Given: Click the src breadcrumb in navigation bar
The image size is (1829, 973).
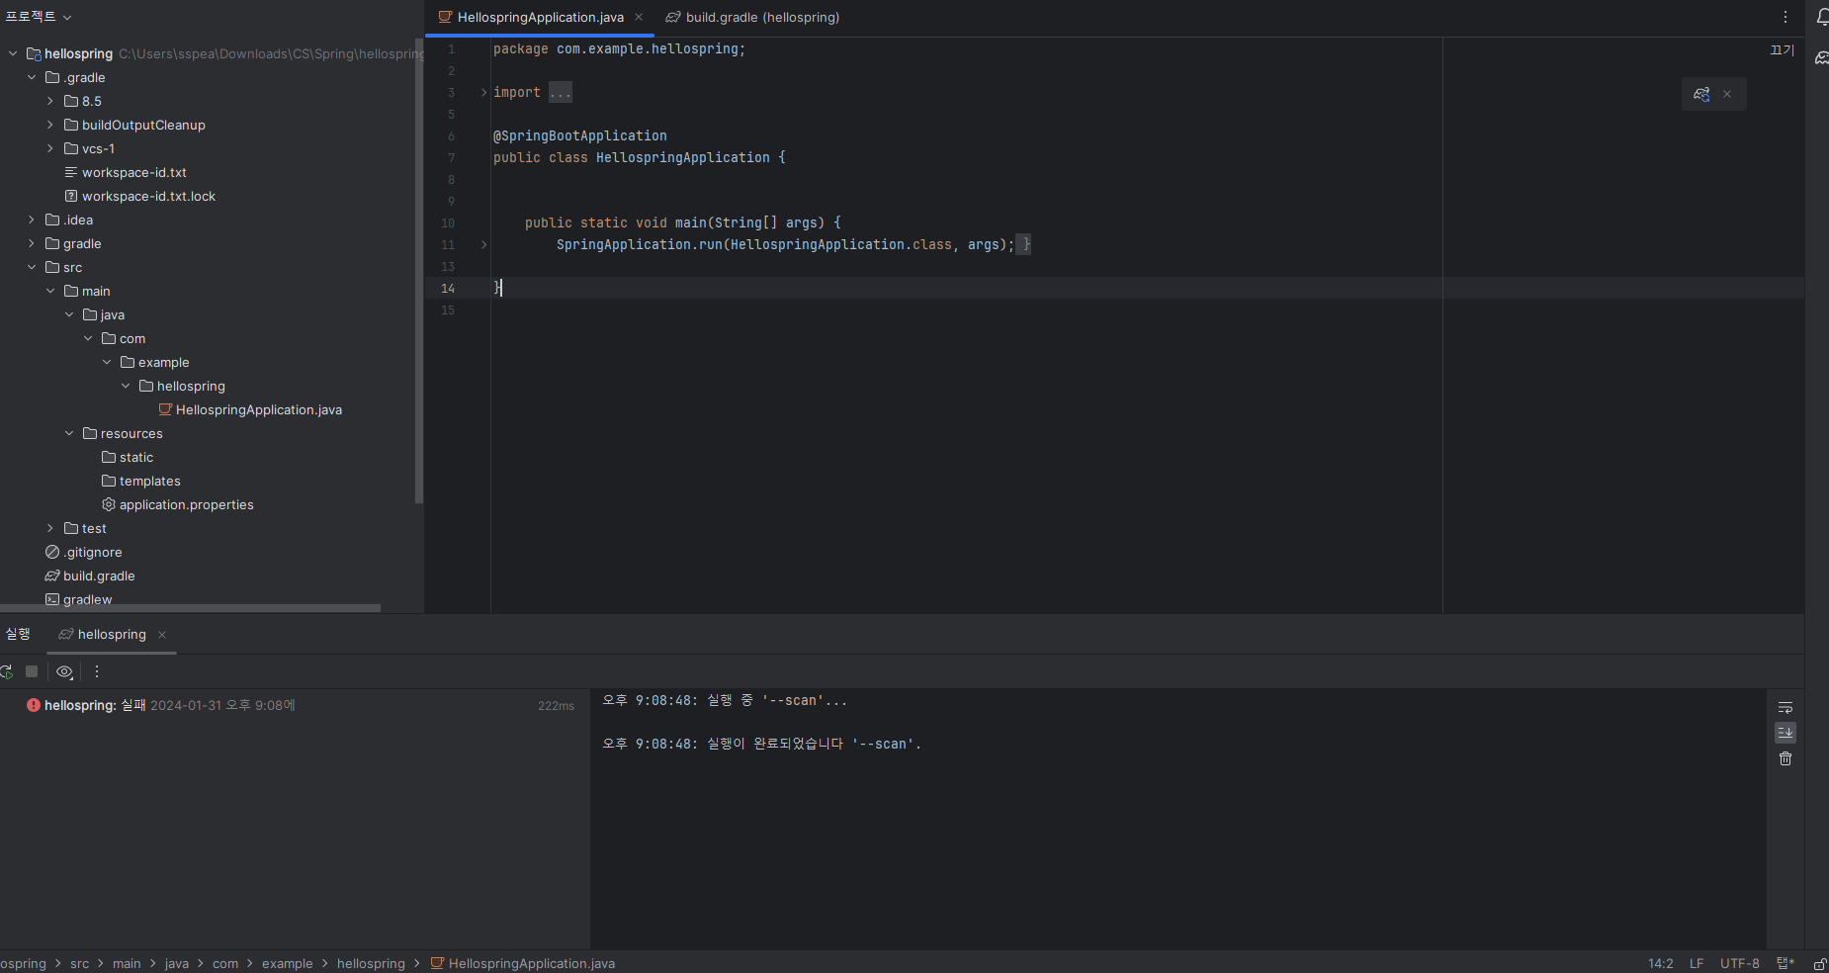Looking at the screenshot, I should click(x=79, y=963).
